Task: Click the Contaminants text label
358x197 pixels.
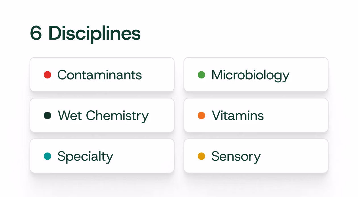Action: coord(99,75)
